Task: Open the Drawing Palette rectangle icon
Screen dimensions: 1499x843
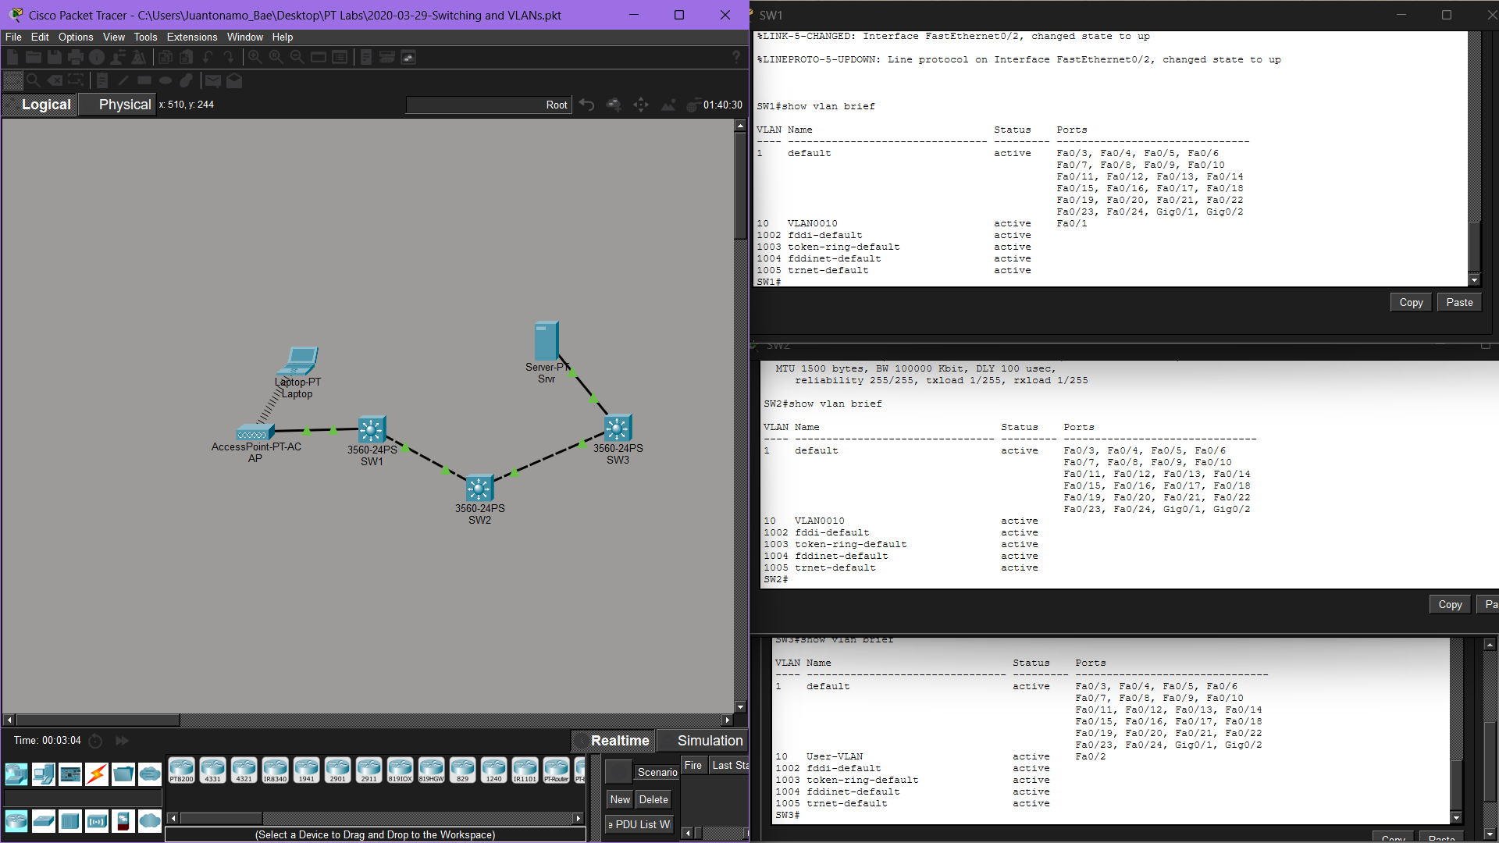Action: point(319,57)
